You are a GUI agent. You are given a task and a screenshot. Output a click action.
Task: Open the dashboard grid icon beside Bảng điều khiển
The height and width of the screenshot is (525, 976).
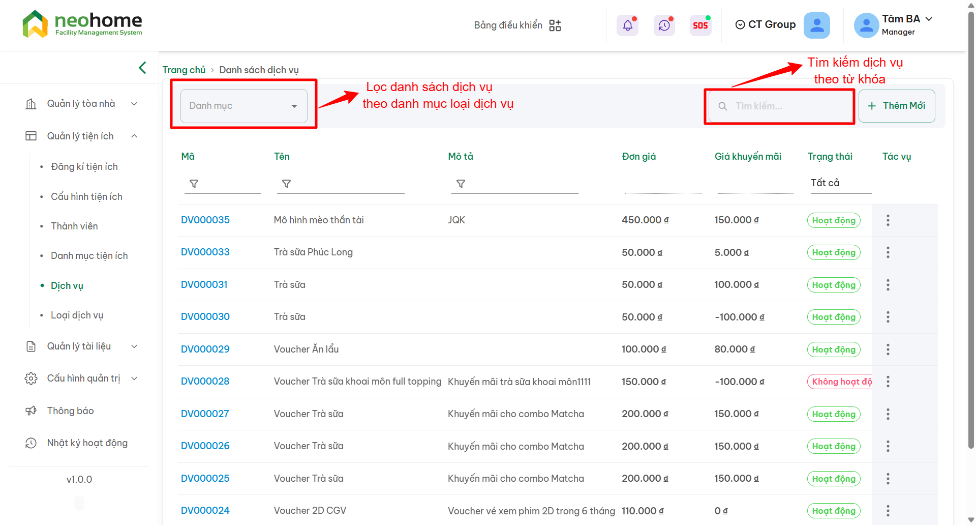pyautogui.click(x=555, y=25)
